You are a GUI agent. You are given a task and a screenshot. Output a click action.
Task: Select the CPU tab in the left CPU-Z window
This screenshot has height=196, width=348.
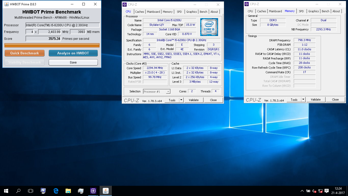click(128, 11)
